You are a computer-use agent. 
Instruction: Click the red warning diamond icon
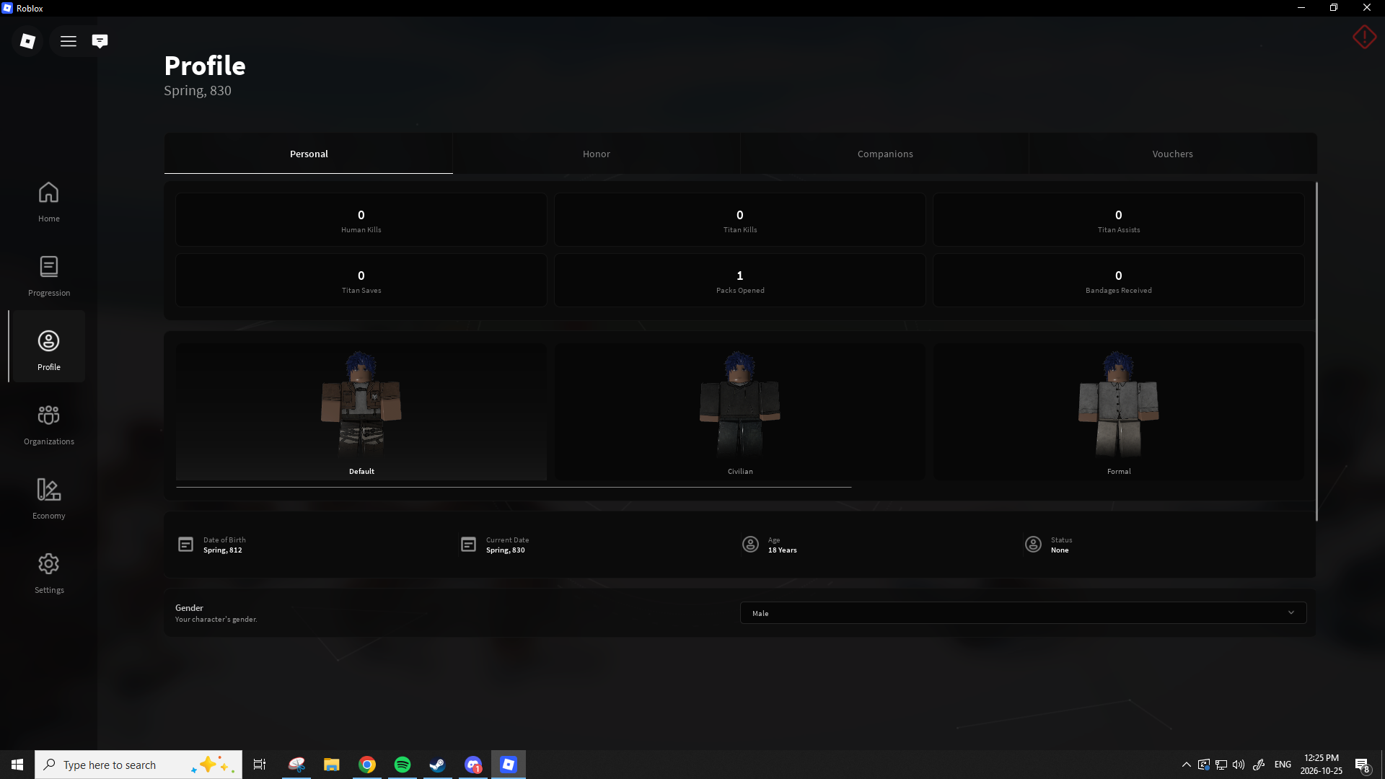pos(1364,37)
